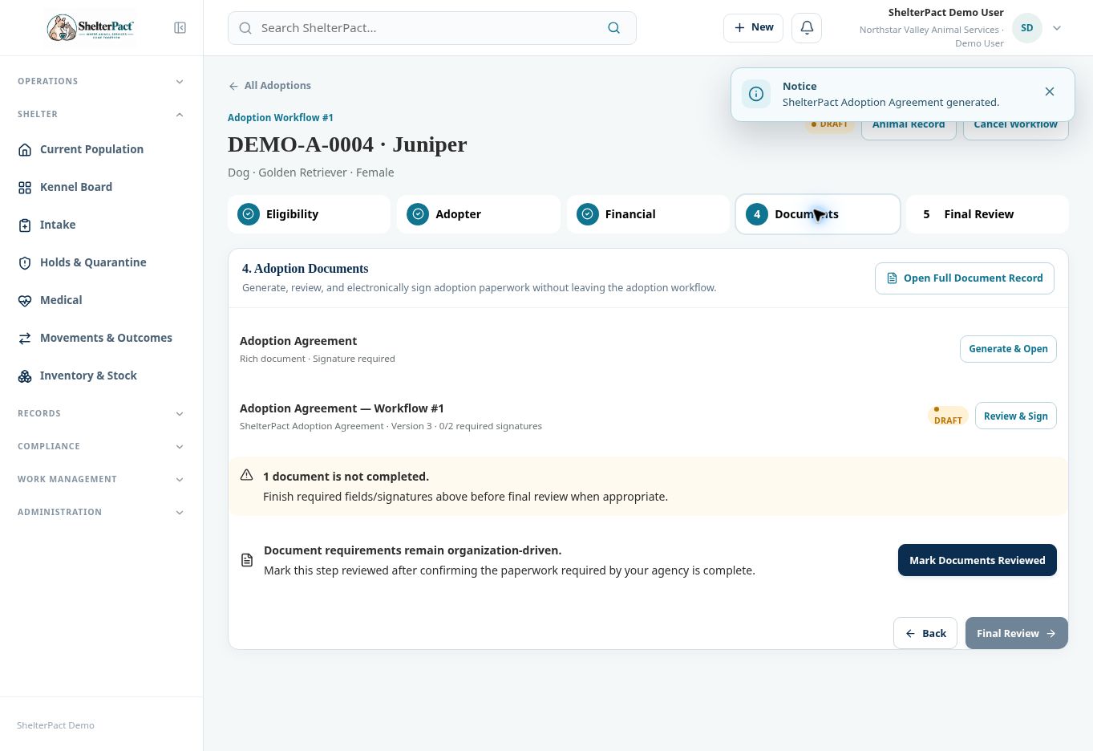Click the Kennel Board grid icon
Image resolution: width=1093 pixels, height=751 pixels.
pyautogui.click(x=25, y=187)
